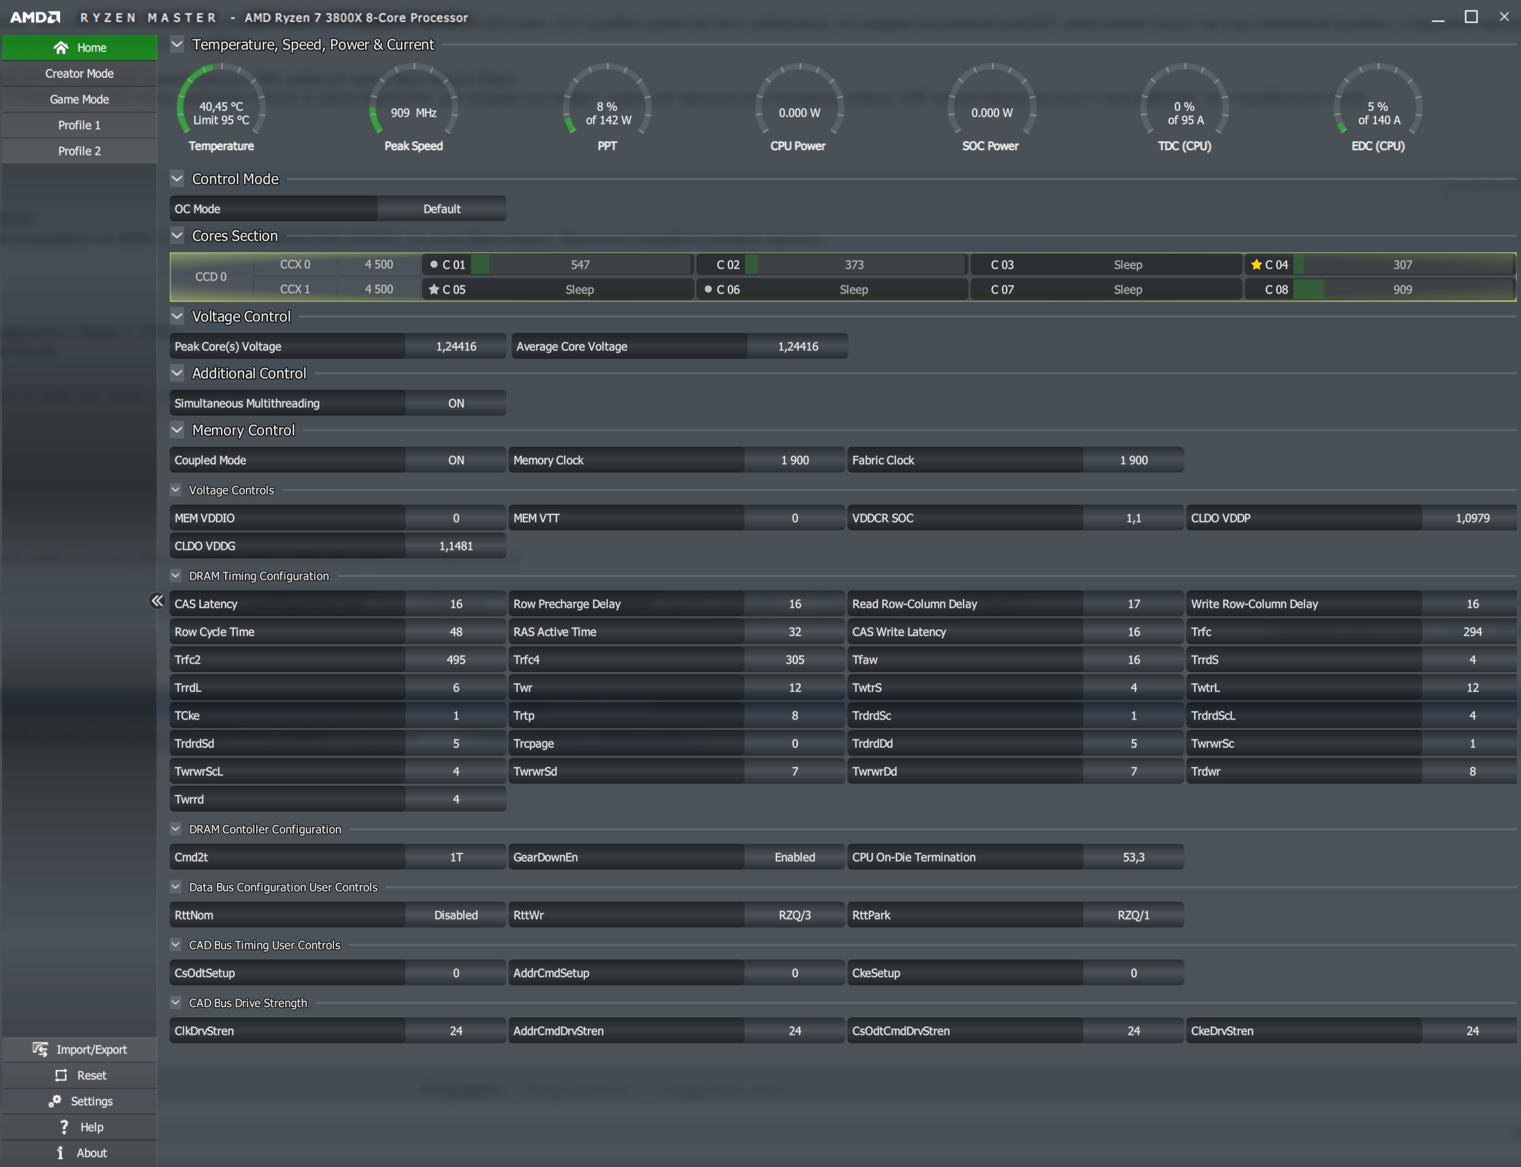1521x1167 pixels.
Task: Click the Help question mark icon
Action: (64, 1127)
